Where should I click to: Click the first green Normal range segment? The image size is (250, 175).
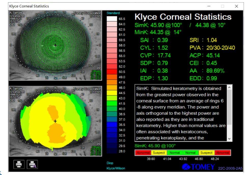[175, 153]
